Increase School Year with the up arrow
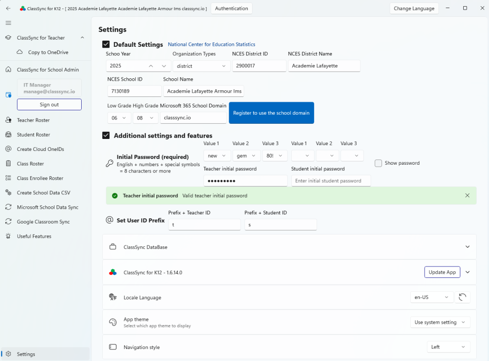This screenshot has height=361, width=489. click(151, 66)
